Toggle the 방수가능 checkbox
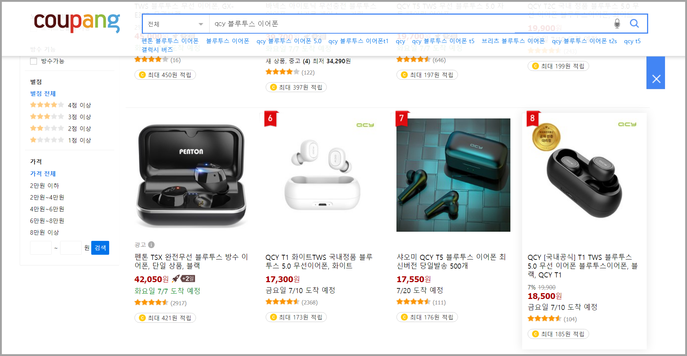 click(x=34, y=61)
